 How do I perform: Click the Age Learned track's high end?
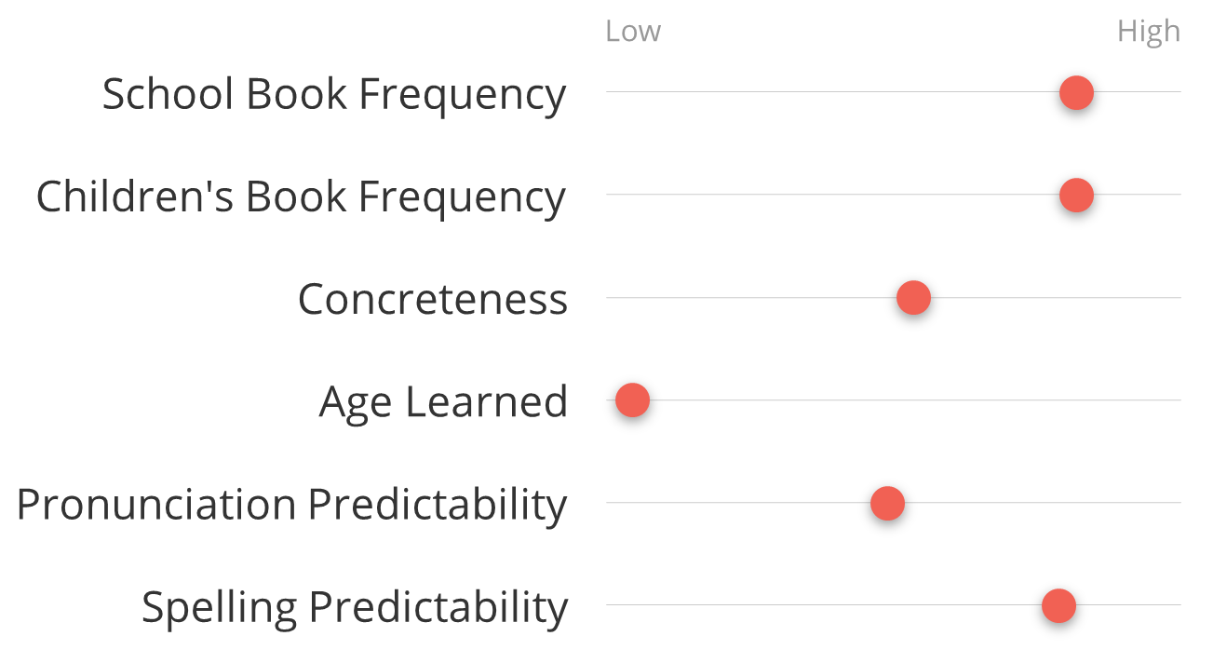click(1175, 400)
